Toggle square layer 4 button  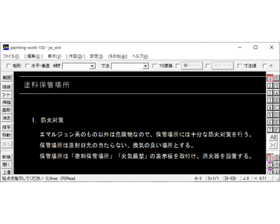point(270,108)
